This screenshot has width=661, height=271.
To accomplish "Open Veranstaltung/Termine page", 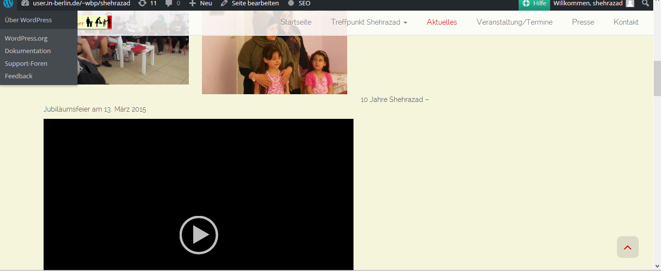I will [x=514, y=22].
